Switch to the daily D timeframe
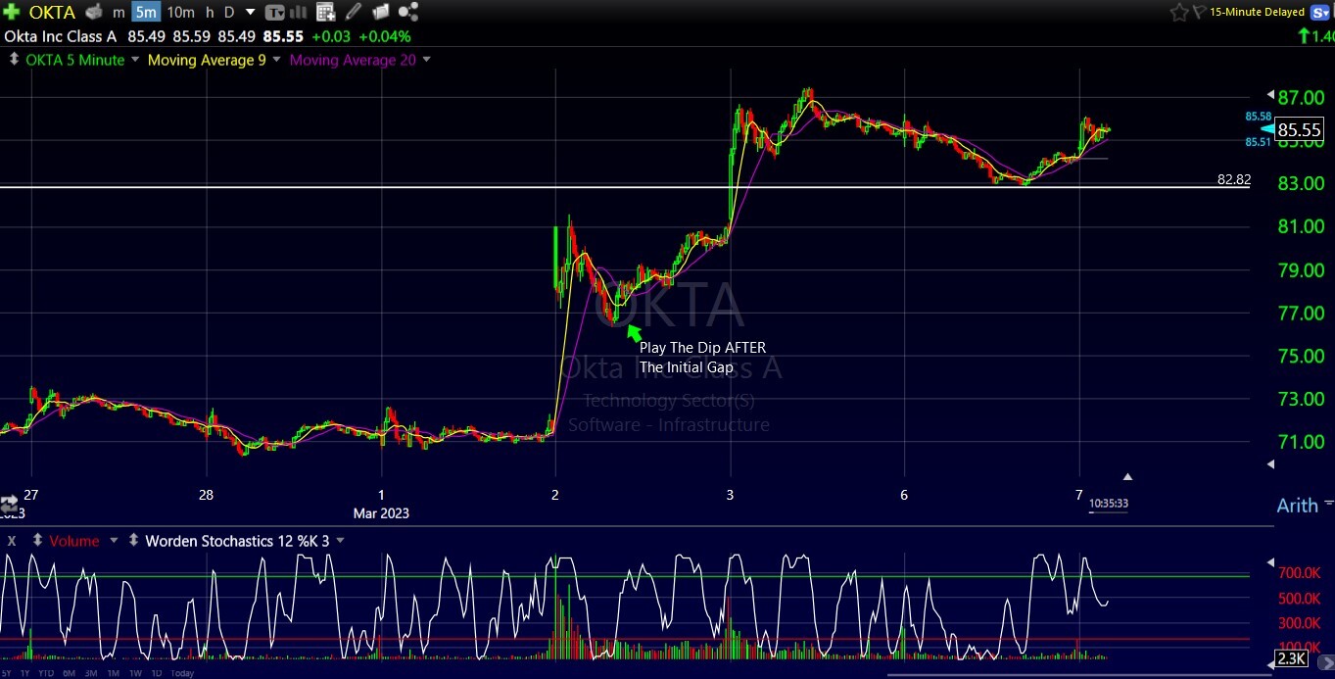This screenshot has width=1335, height=679. [x=229, y=12]
